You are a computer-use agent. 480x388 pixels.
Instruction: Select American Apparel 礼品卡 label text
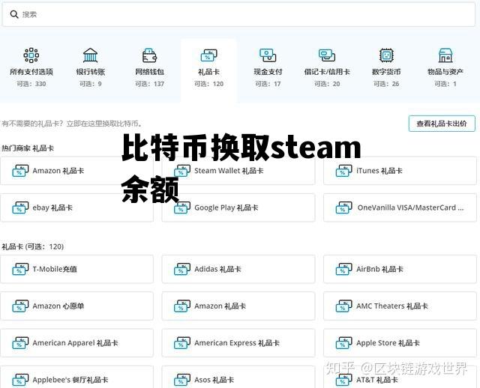pyautogui.click(x=75, y=343)
